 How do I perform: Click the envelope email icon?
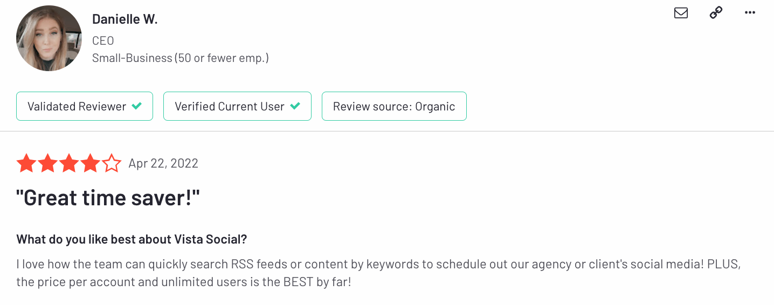coord(681,13)
